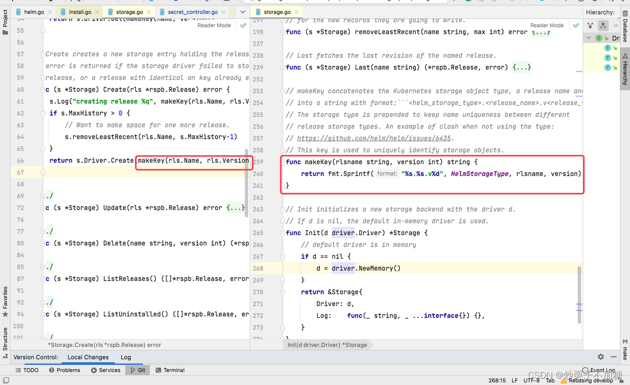Toggle tool window quick access icon
Viewport: 630px width, 385px height.
pos(5,381)
